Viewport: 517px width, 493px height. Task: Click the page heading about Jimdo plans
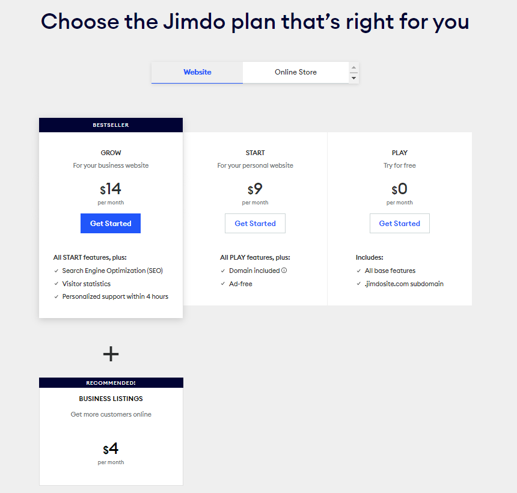[255, 22]
